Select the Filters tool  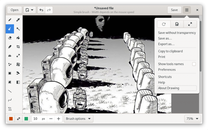(x=18, y=82)
